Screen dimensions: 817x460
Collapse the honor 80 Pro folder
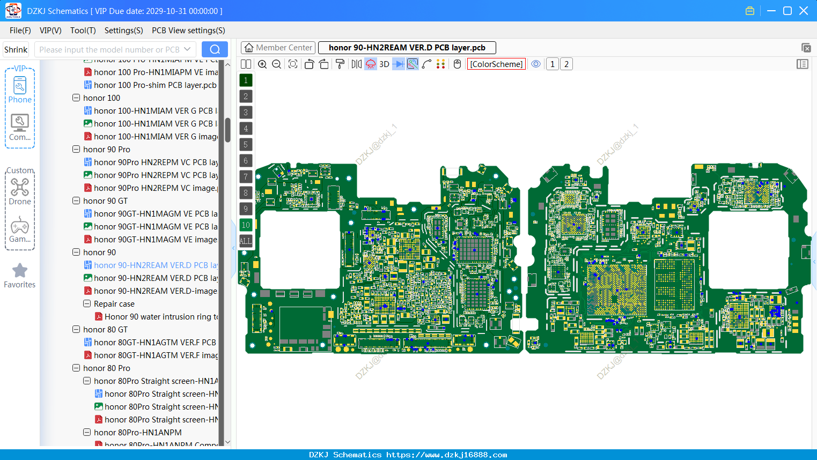pyautogui.click(x=76, y=368)
